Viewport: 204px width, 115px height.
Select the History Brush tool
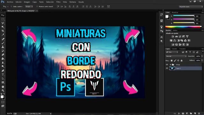pyautogui.click(x=3, y=51)
